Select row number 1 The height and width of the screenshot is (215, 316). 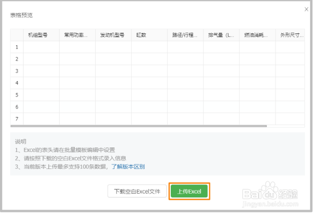pos(17,47)
